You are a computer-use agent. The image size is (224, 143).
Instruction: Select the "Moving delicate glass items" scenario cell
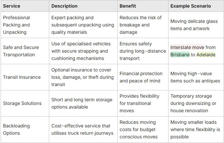pyautogui.click(x=194, y=25)
